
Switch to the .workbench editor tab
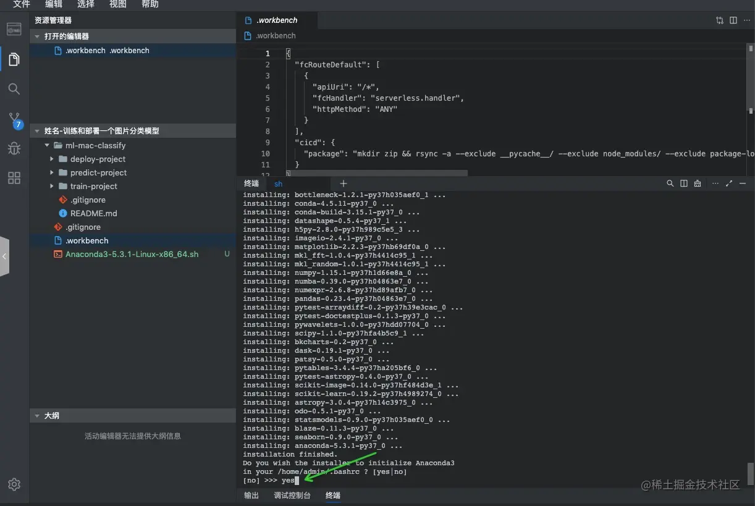(277, 20)
